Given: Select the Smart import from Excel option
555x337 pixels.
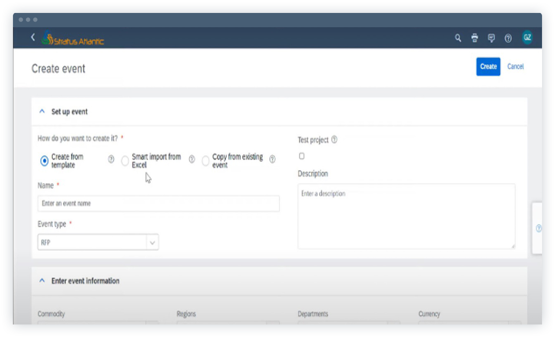Looking at the screenshot, I should pyautogui.click(x=125, y=160).
